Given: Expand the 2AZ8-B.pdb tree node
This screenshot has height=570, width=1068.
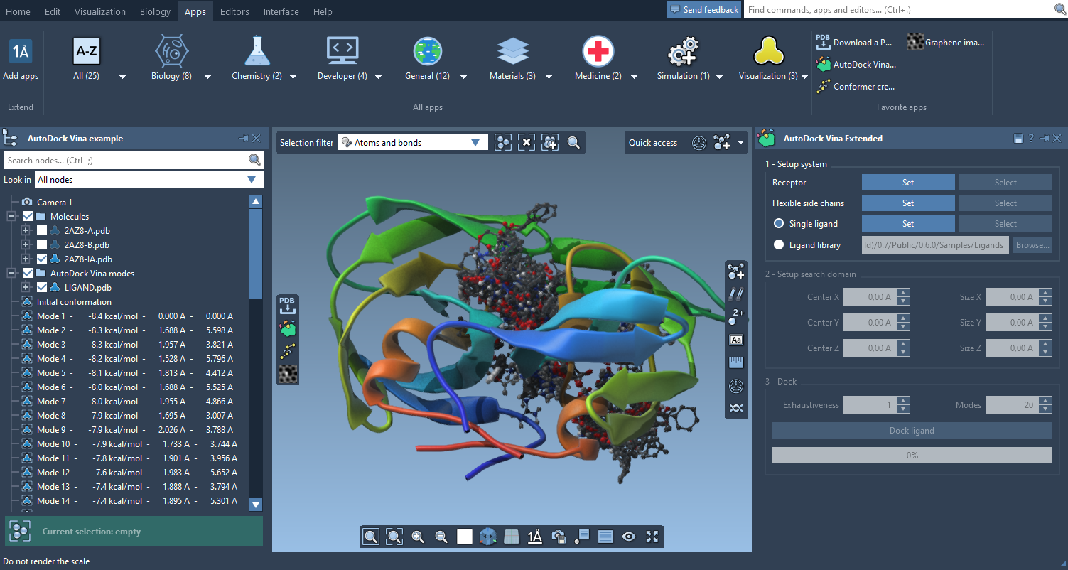Looking at the screenshot, I should coord(26,245).
